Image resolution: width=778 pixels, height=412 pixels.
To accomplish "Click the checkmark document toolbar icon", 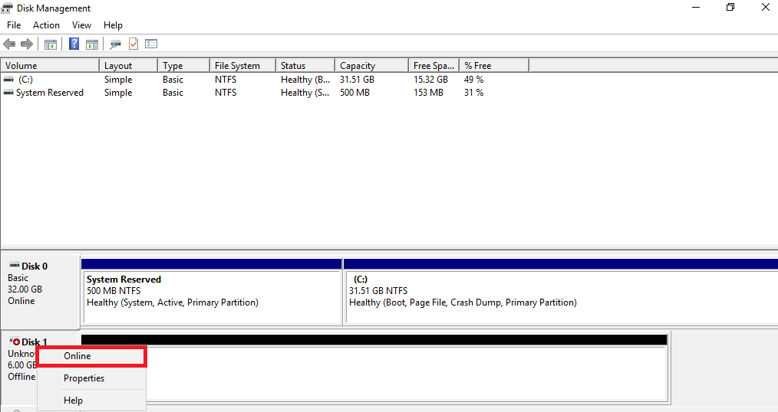I will pos(134,44).
